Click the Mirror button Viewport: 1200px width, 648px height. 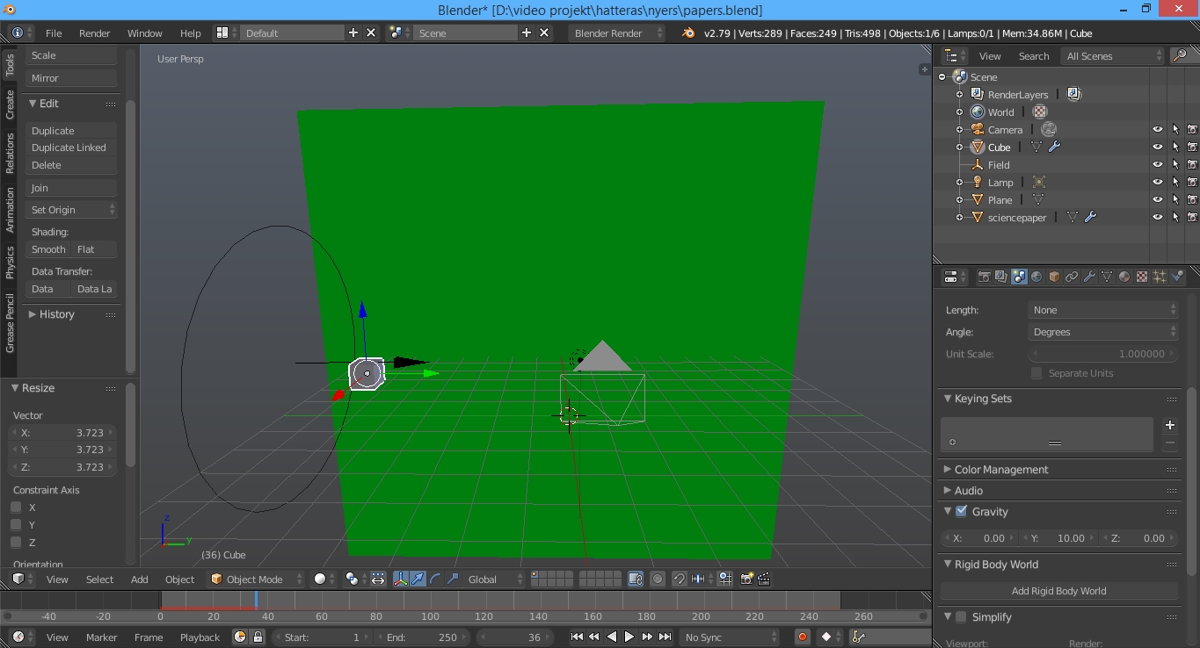click(x=72, y=77)
